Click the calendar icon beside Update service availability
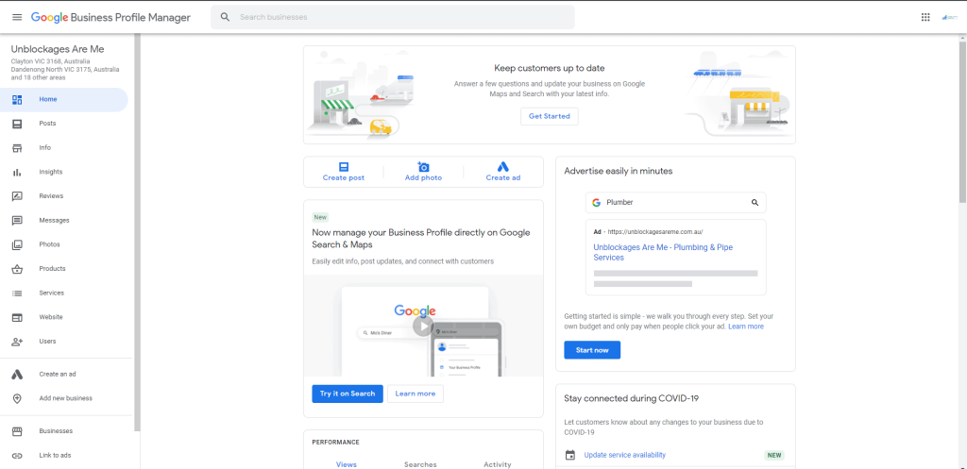967x469 pixels. (570, 455)
